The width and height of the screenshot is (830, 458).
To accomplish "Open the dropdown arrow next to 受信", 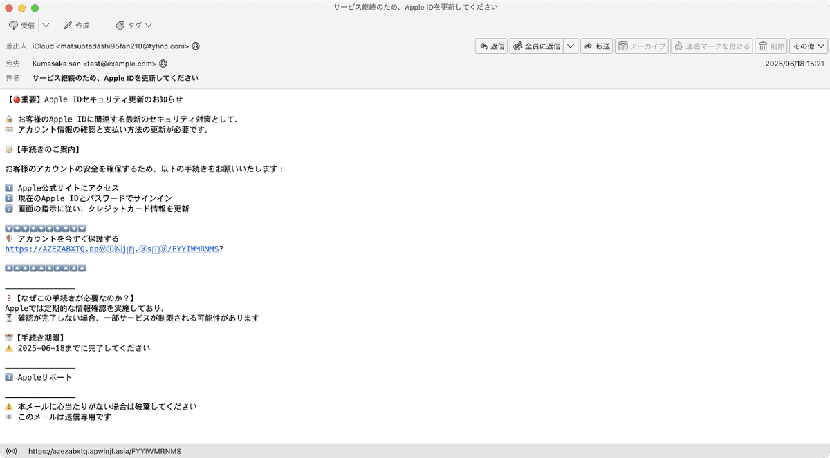I will point(46,26).
